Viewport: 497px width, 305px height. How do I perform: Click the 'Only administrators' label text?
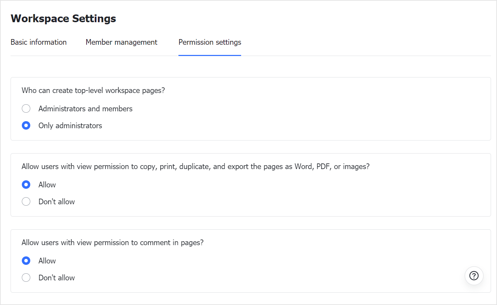pyautogui.click(x=70, y=126)
